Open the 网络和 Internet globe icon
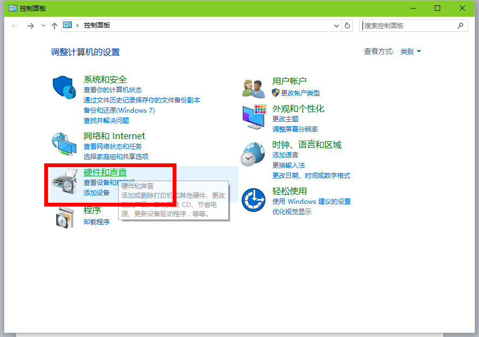The height and width of the screenshot is (337, 479). (x=64, y=144)
